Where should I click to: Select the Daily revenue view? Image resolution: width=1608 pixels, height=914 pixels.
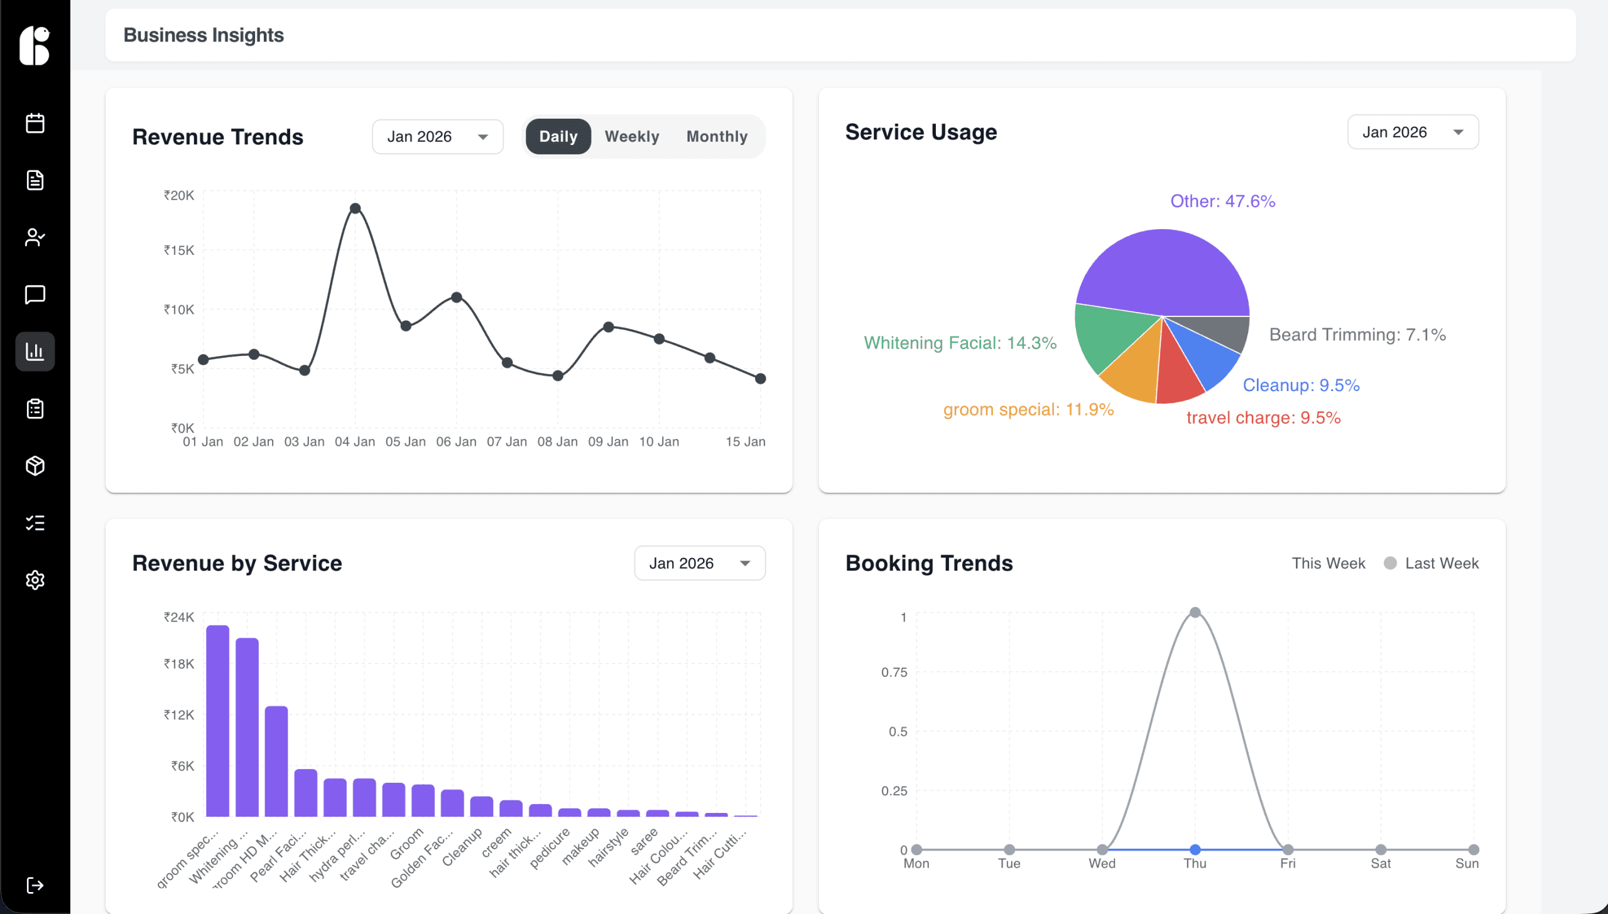click(x=558, y=136)
